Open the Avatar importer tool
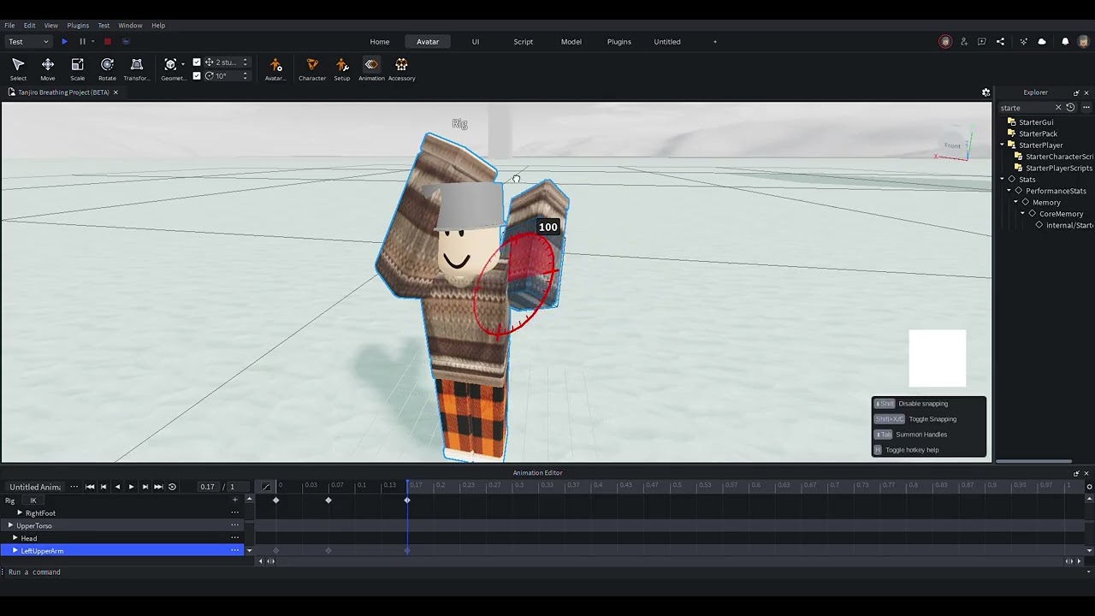 click(275, 69)
